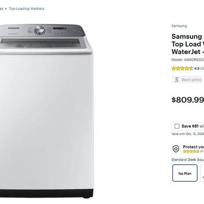Open the Top-Loading Washers breadcrumb
This screenshot has width=204, height=204.
(26, 9)
